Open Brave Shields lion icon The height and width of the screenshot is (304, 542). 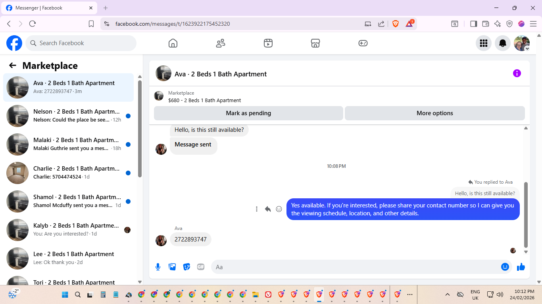coord(396,24)
